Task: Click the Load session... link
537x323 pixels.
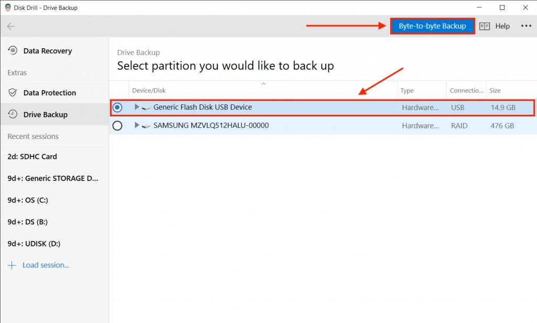Action: tap(46, 265)
